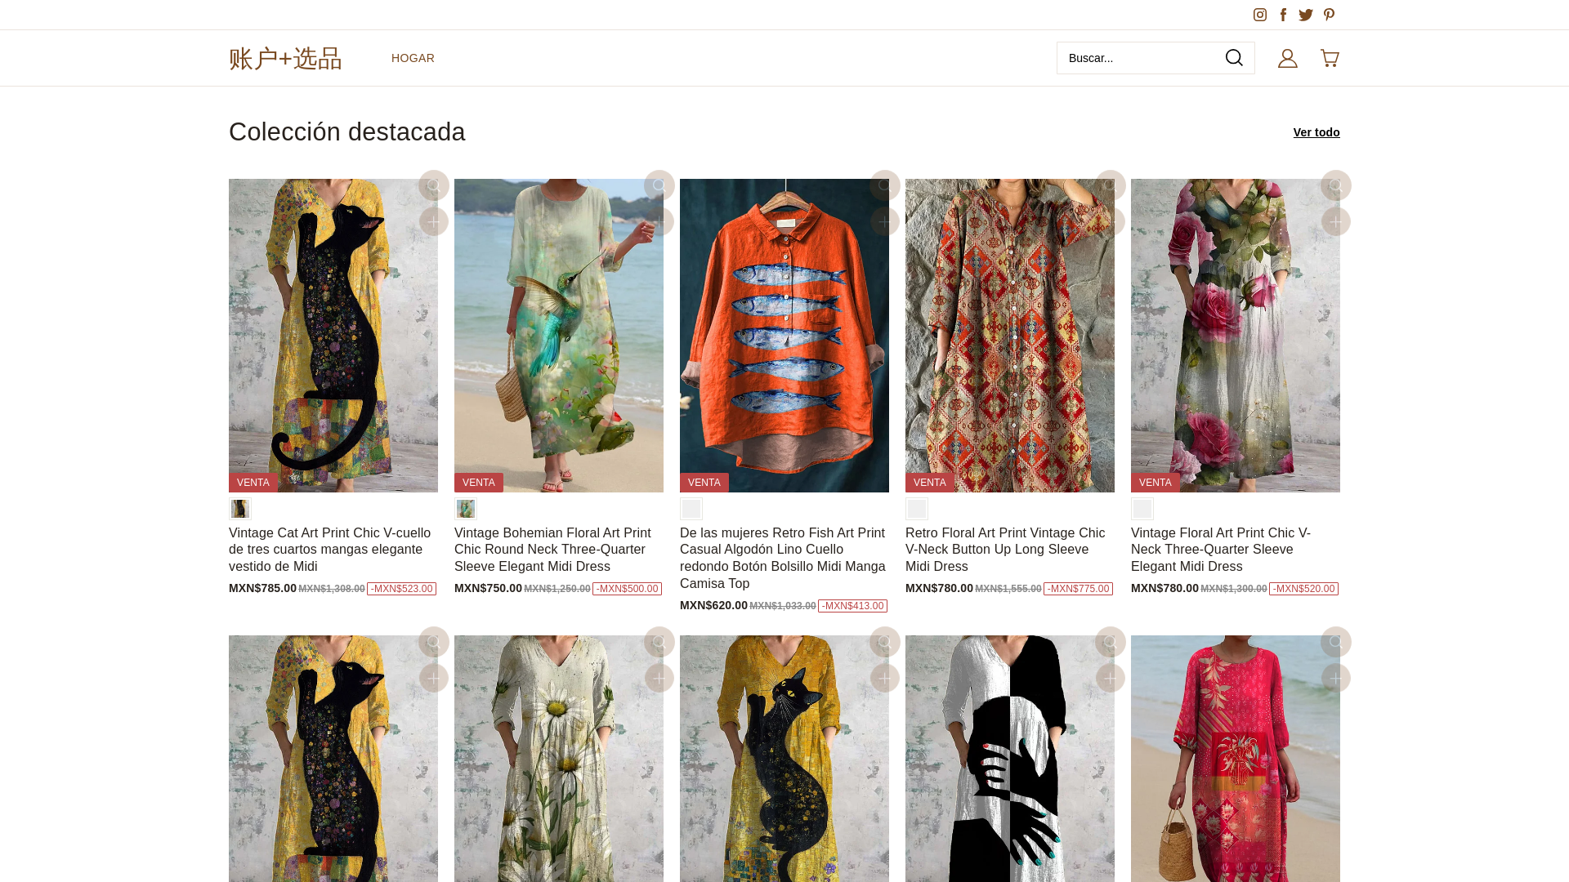This screenshot has height=882, width=1569.
Task: Quick view the daisy print dress
Action: (659, 642)
